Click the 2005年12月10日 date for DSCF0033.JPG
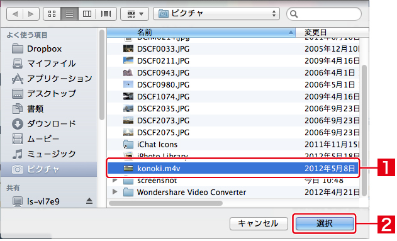The height and width of the screenshot is (241, 397). 332,48
